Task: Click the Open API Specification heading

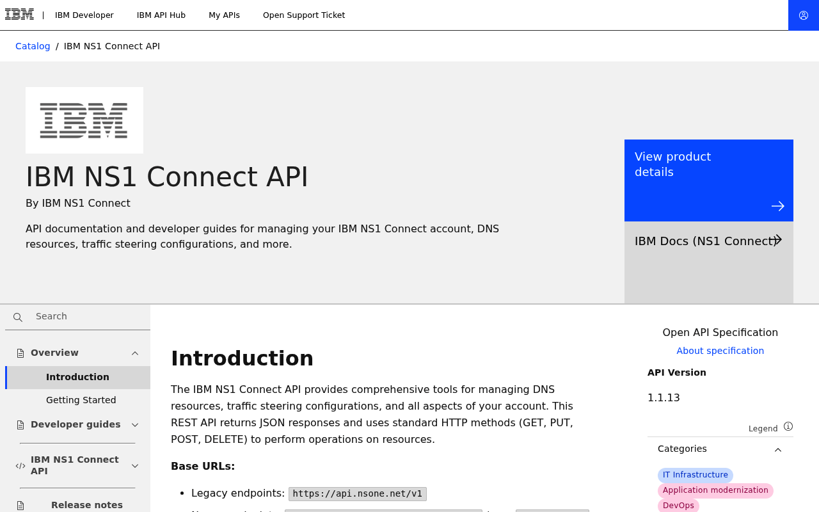Action: pyautogui.click(x=720, y=333)
